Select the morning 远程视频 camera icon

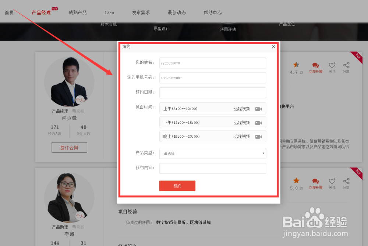point(259,109)
